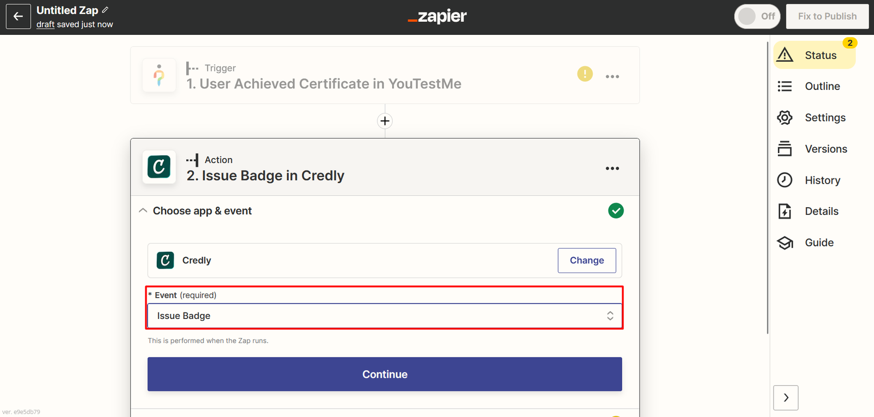
Task: Collapse the Choose app & event section
Action: [143, 210]
